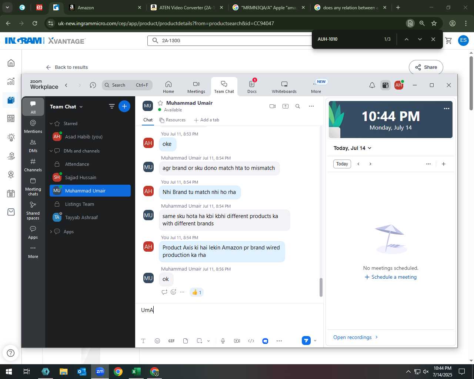Open DMs in Zoom left rail
Screen dimensions: 474x379
pyautogui.click(x=33, y=146)
